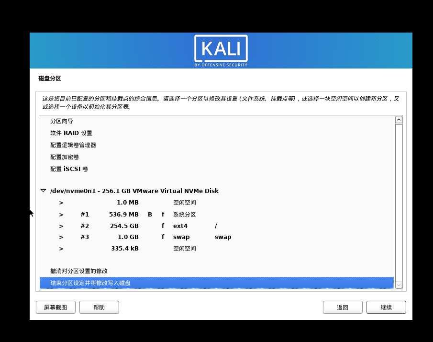The image size is (433, 342).
Task: Click the scrollbar up arrow
Action: 399,120
